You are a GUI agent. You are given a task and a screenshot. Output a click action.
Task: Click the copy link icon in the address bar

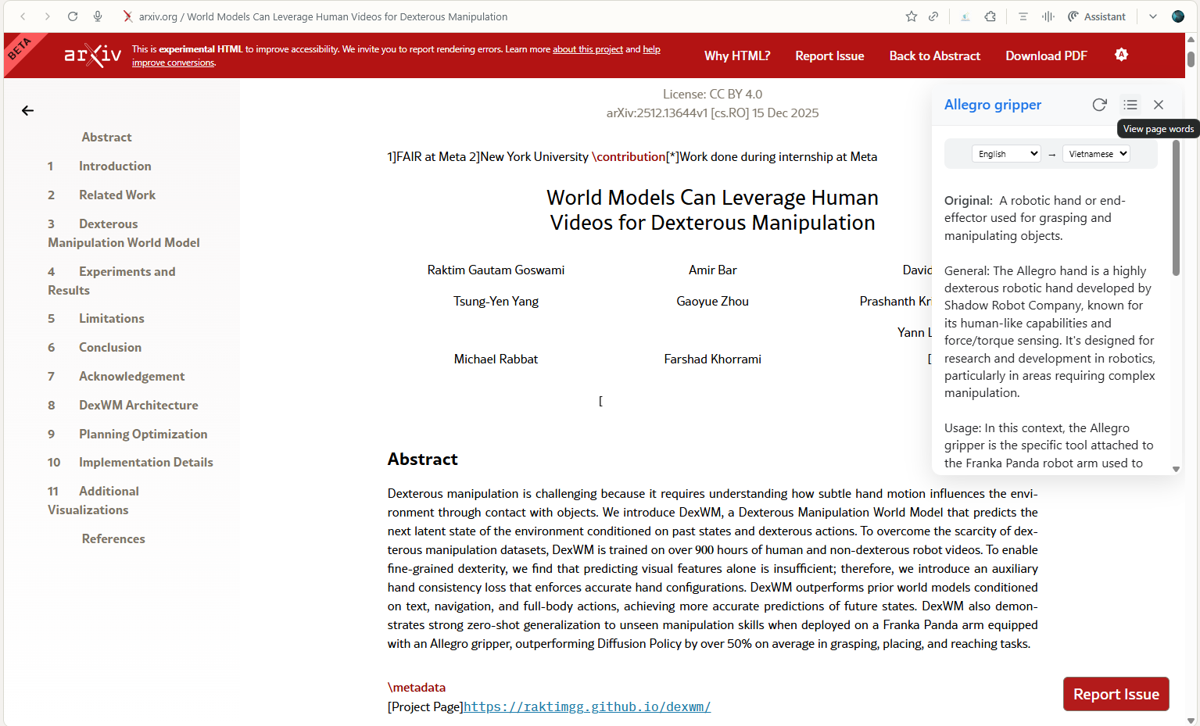(933, 16)
